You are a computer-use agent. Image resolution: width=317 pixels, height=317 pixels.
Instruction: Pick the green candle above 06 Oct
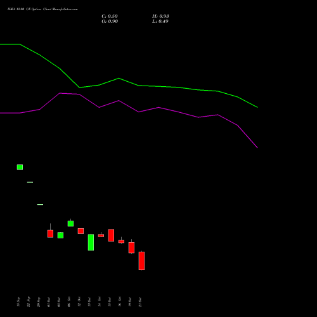pos(70,223)
